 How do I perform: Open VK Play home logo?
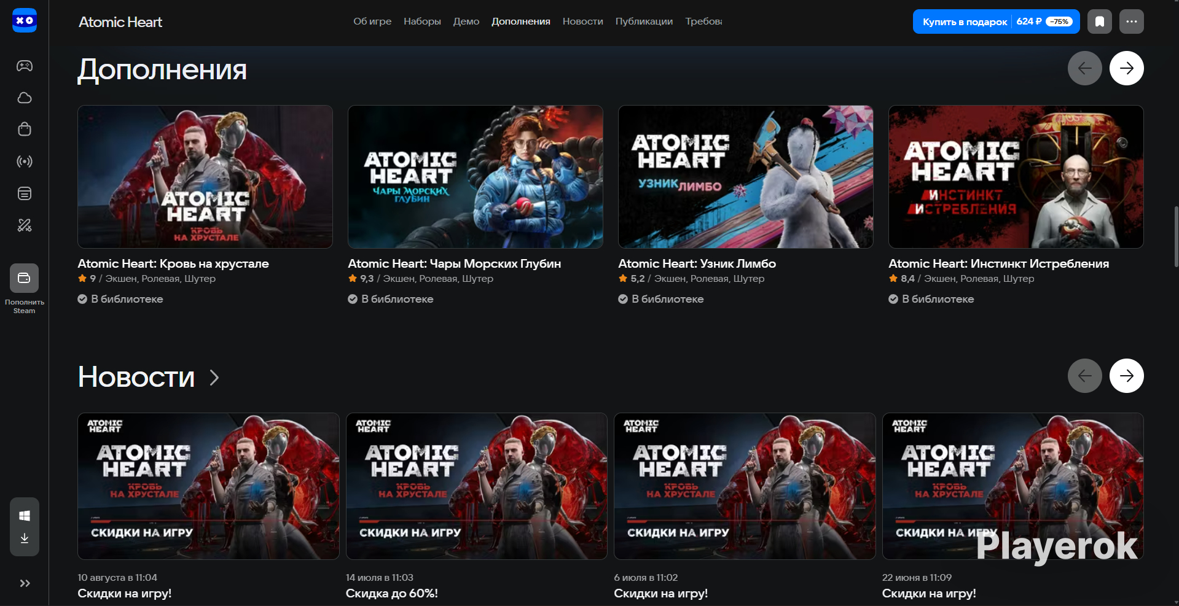point(25,21)
